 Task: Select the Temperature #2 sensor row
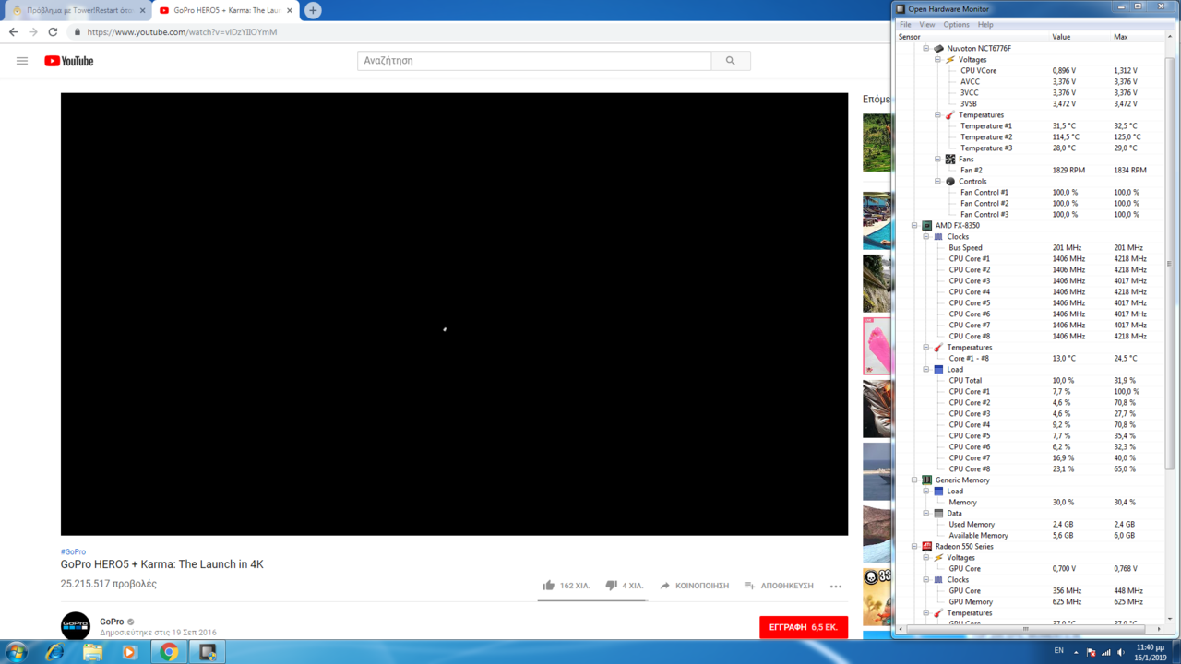coord(1032,136)
